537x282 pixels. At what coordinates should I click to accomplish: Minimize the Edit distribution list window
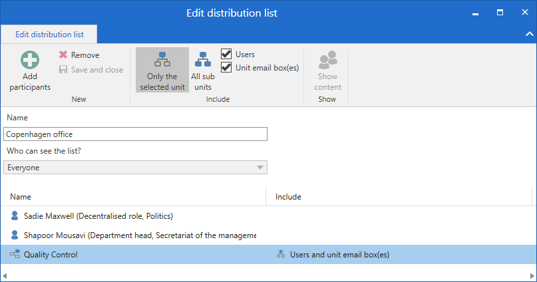pos(475,13)
